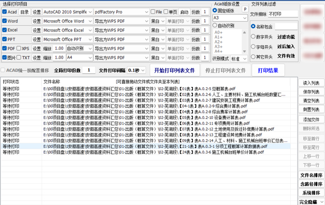Click 设置 button in PDF row
325x205 pixels.
tap(36, 49)
